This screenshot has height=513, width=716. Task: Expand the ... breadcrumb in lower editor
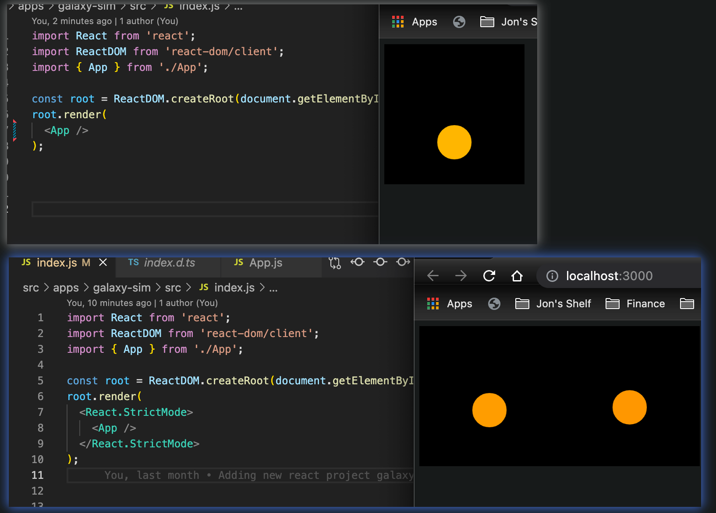tap(273, 288)
